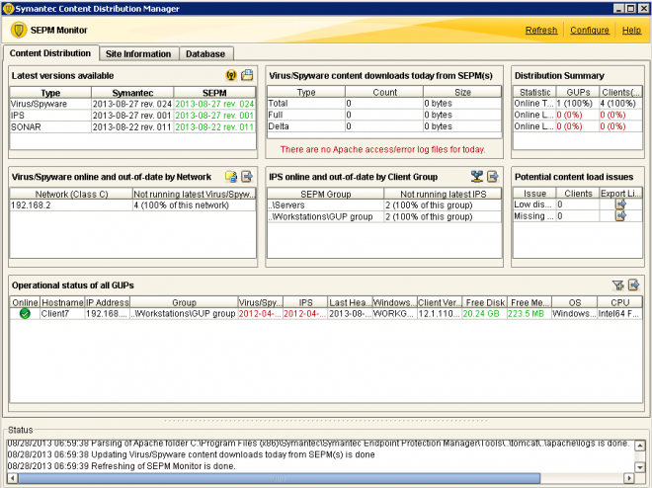Click the broadcast icon in Latest versions available
The image size is (652, 488).
(x=231, y=75)
